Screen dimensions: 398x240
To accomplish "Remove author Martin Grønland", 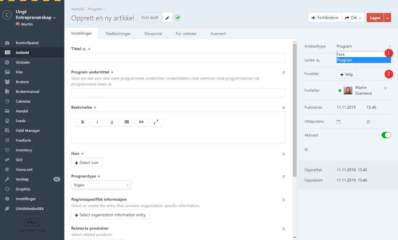I will [x=385, y=88].
